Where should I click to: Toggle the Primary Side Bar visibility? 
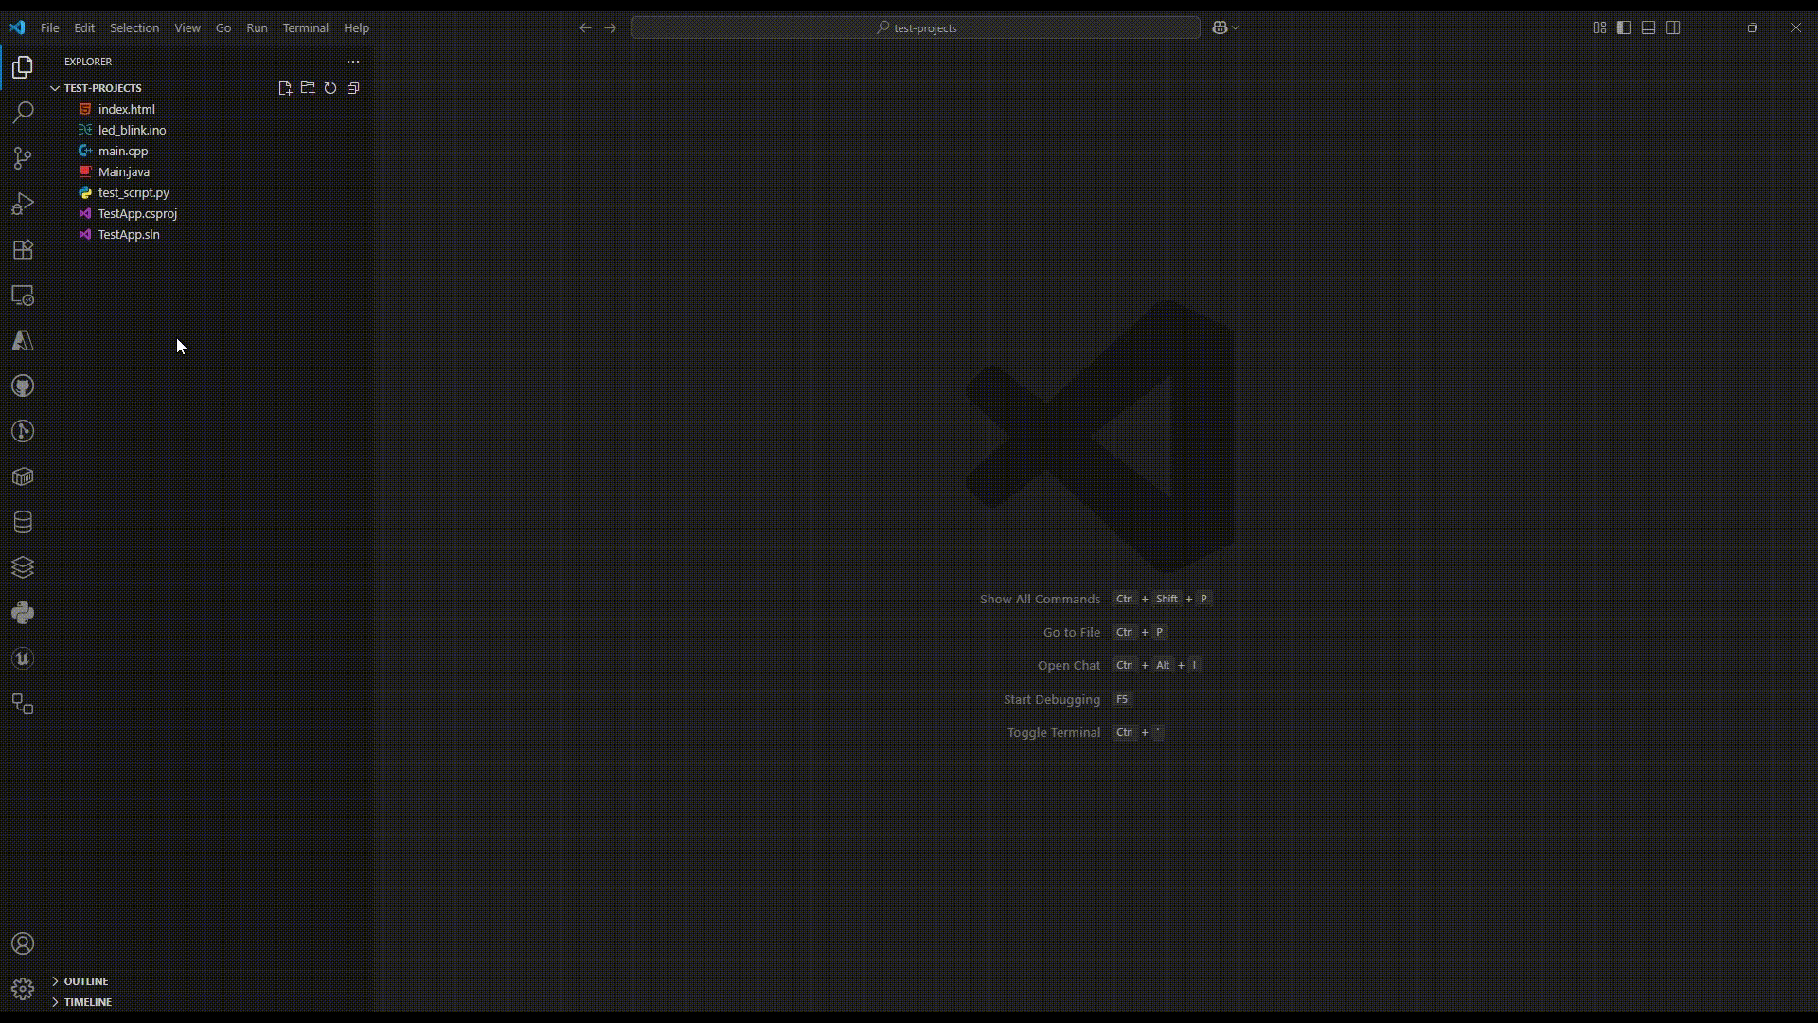tap(1624, 27)
